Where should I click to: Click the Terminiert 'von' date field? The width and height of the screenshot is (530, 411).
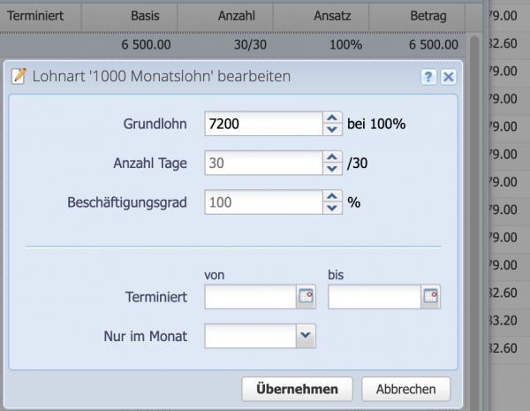(x=250, y=297)
